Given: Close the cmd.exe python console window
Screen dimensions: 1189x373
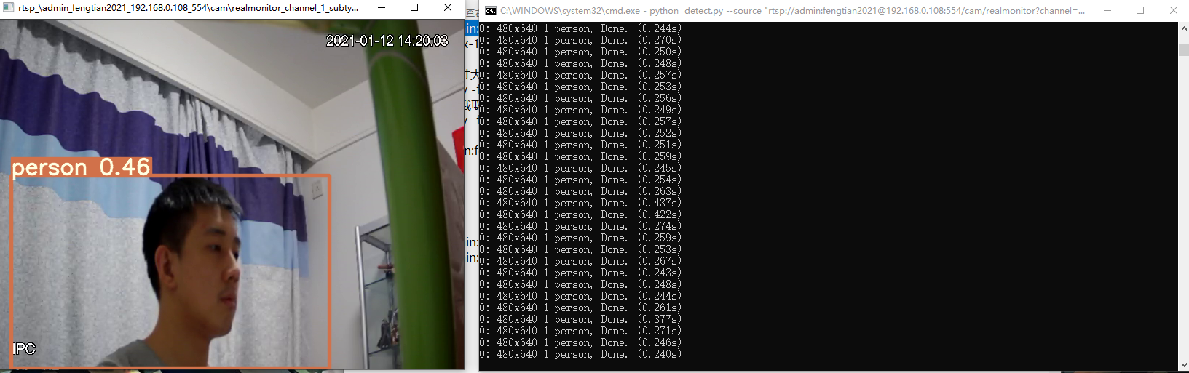Looking at the screenshot, I should click(1173, 11).
